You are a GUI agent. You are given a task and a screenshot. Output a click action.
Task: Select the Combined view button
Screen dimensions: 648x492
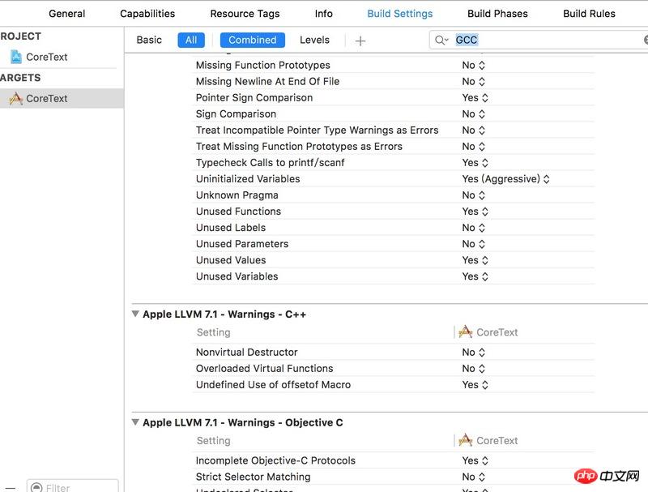tap(252, 40)
